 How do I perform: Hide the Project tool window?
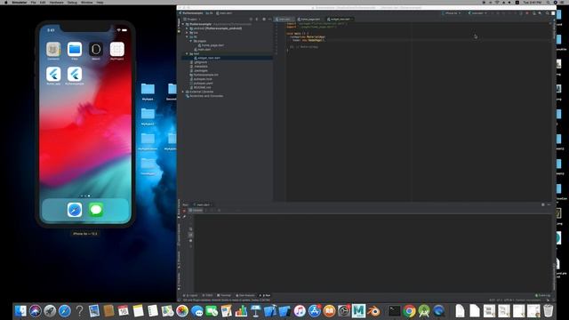(269, 19)
